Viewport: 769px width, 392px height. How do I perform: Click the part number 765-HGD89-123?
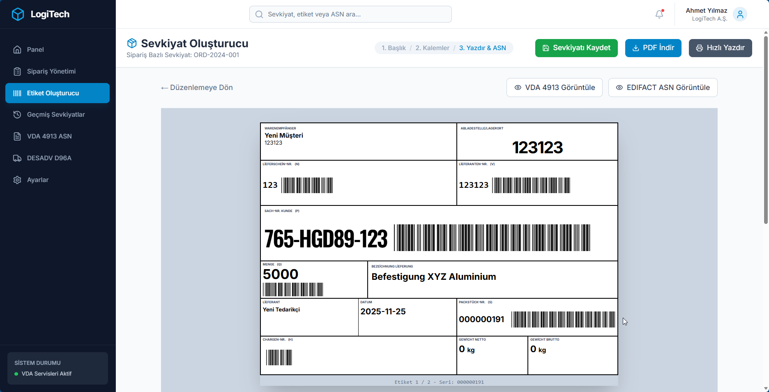(326, 239)
